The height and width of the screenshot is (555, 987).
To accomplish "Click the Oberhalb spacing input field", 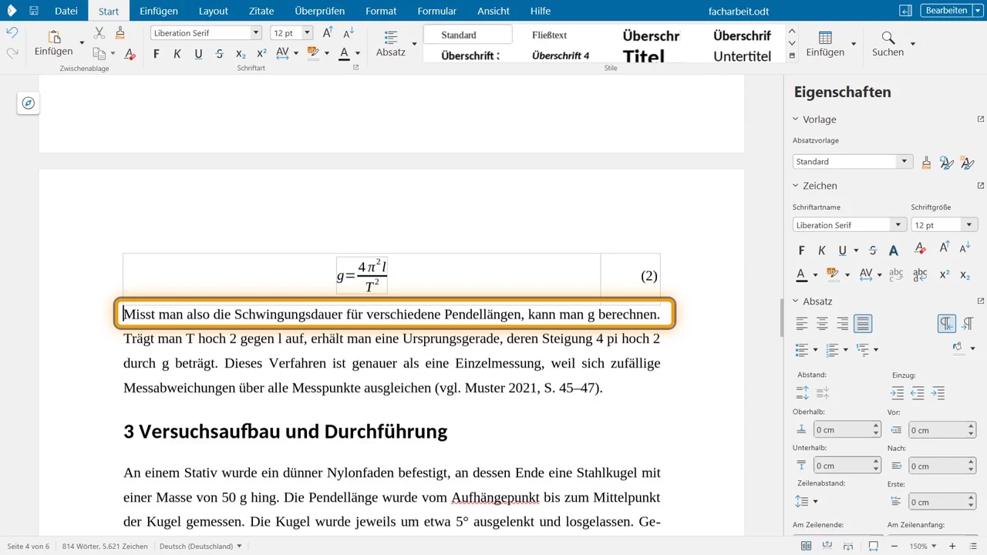I will pos(843,429).
